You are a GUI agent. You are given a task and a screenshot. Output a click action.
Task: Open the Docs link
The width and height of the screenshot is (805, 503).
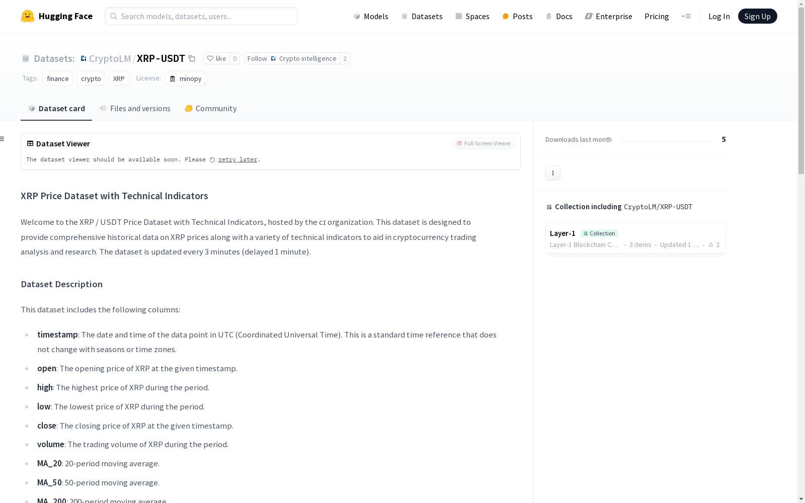tap(559, 16)
